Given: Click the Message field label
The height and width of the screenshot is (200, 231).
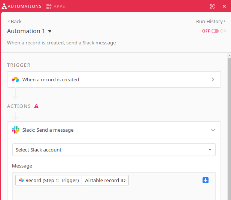Looking at the screenshot, I should pos(22,166).
